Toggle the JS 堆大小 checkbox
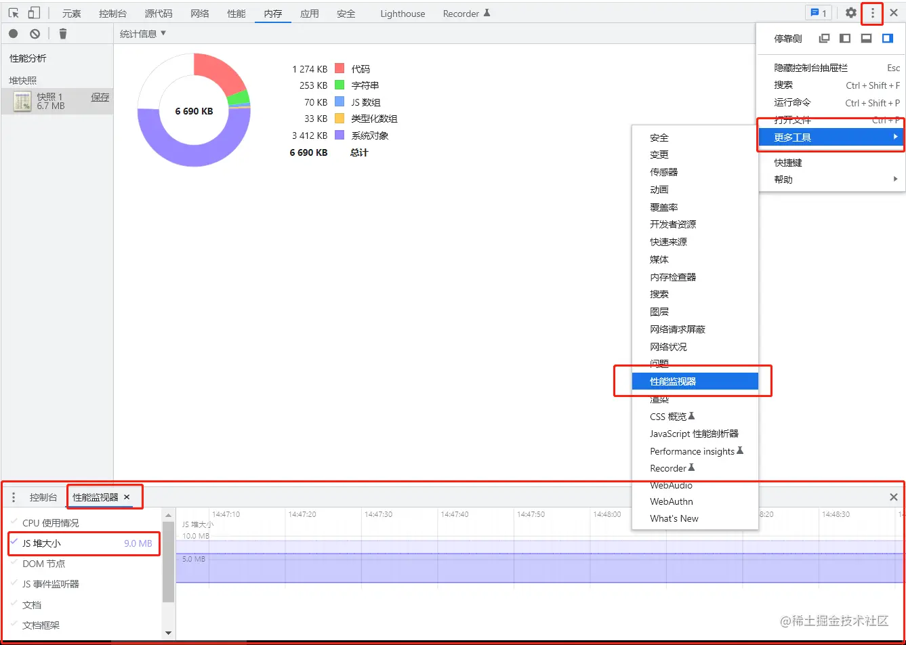The image size is (906, 645). coord(14,543)
